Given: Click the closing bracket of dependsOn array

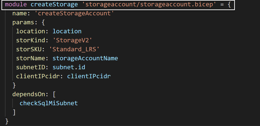Looking at the screenshot, I should tap(14, 112).
